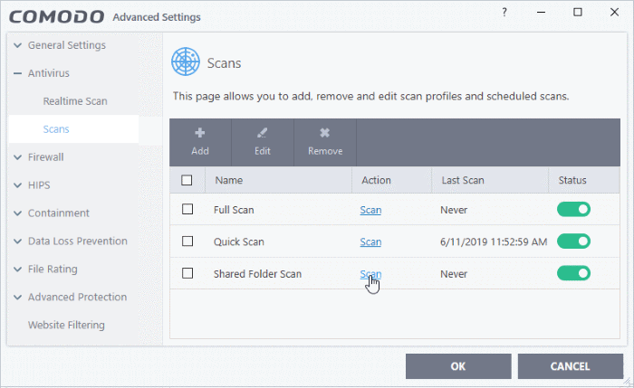Sort by the Last Scan column
Image resolution: width=634 pixels, height=388 pixels.
[490, 180]
